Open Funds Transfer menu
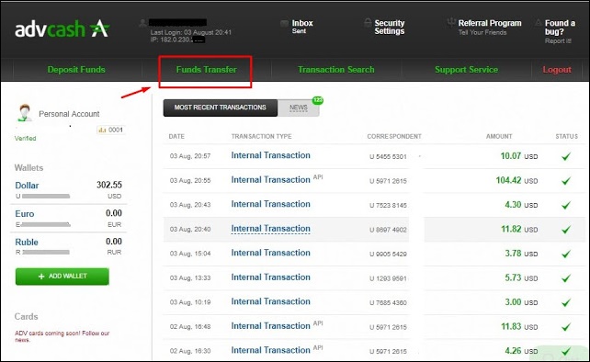590x362 pixels. [x=206, y=70]
